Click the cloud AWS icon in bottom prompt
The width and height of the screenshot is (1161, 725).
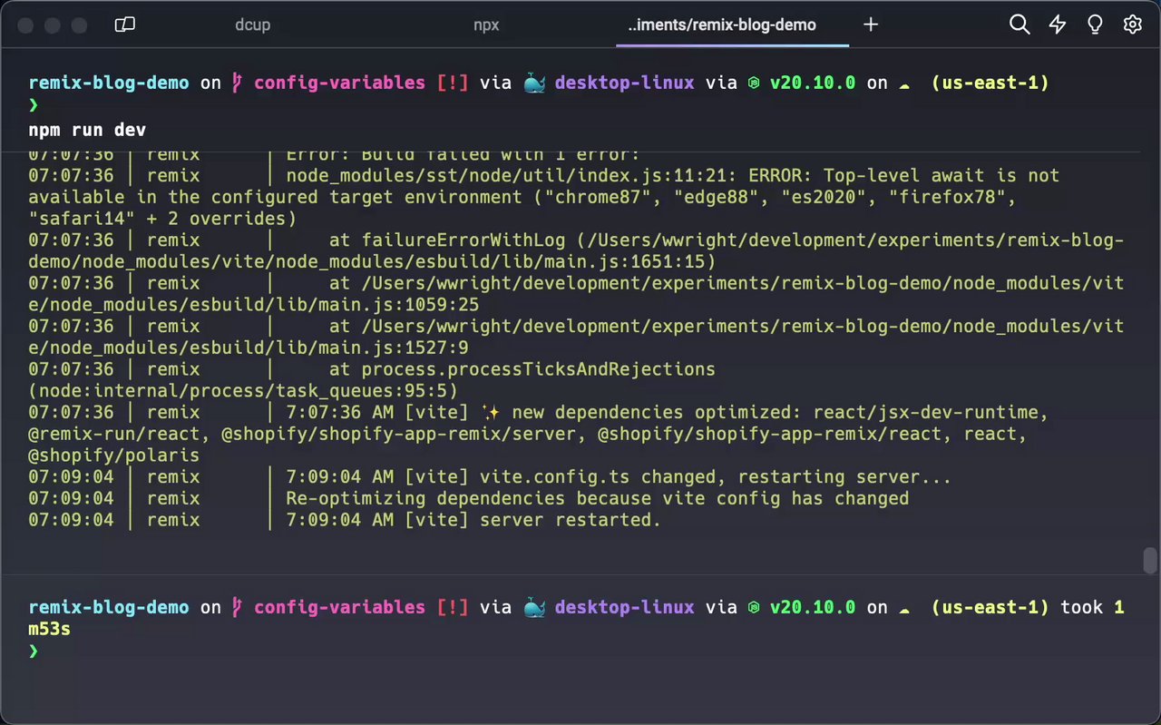click(x=903, y=609)
